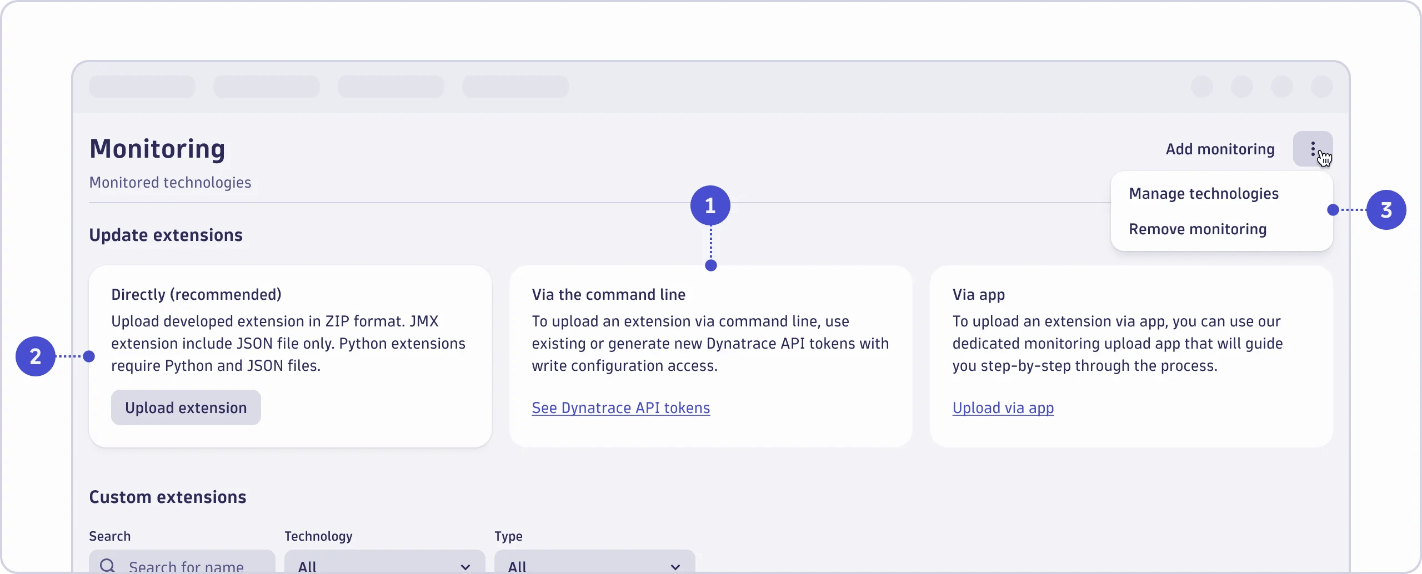
Task: Click the numbered step marker 2
Action: coord(36,356)
